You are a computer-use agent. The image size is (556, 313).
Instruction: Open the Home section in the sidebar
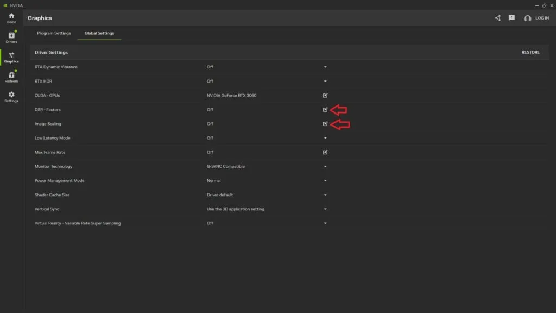tap(11, 17)
